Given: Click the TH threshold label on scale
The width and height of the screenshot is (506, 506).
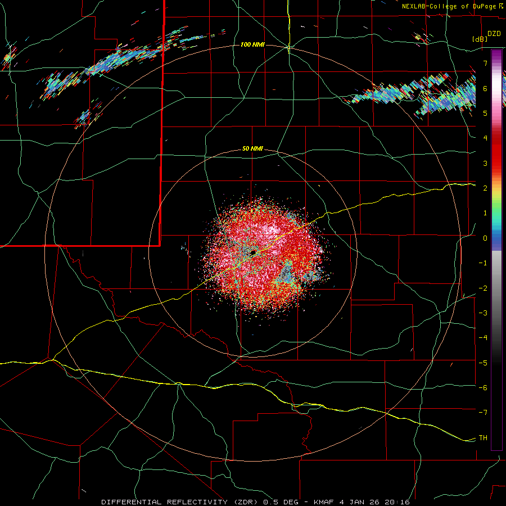Looking at the screenshot, I should click(x=483, y=438).
